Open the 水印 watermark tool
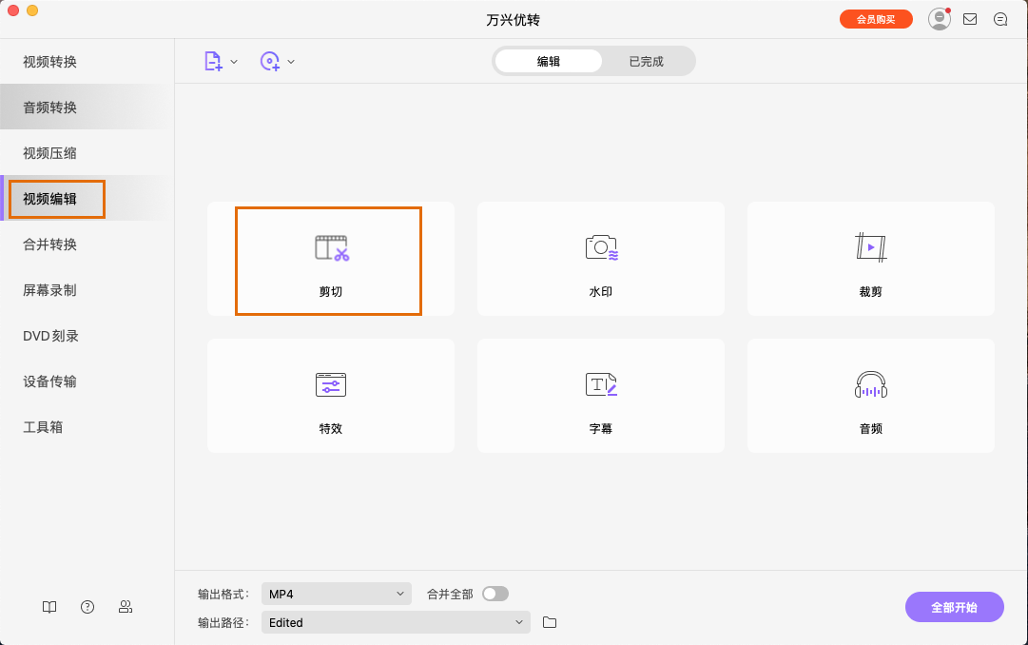Screen dimensions: 1028x645 coord(600,259)
